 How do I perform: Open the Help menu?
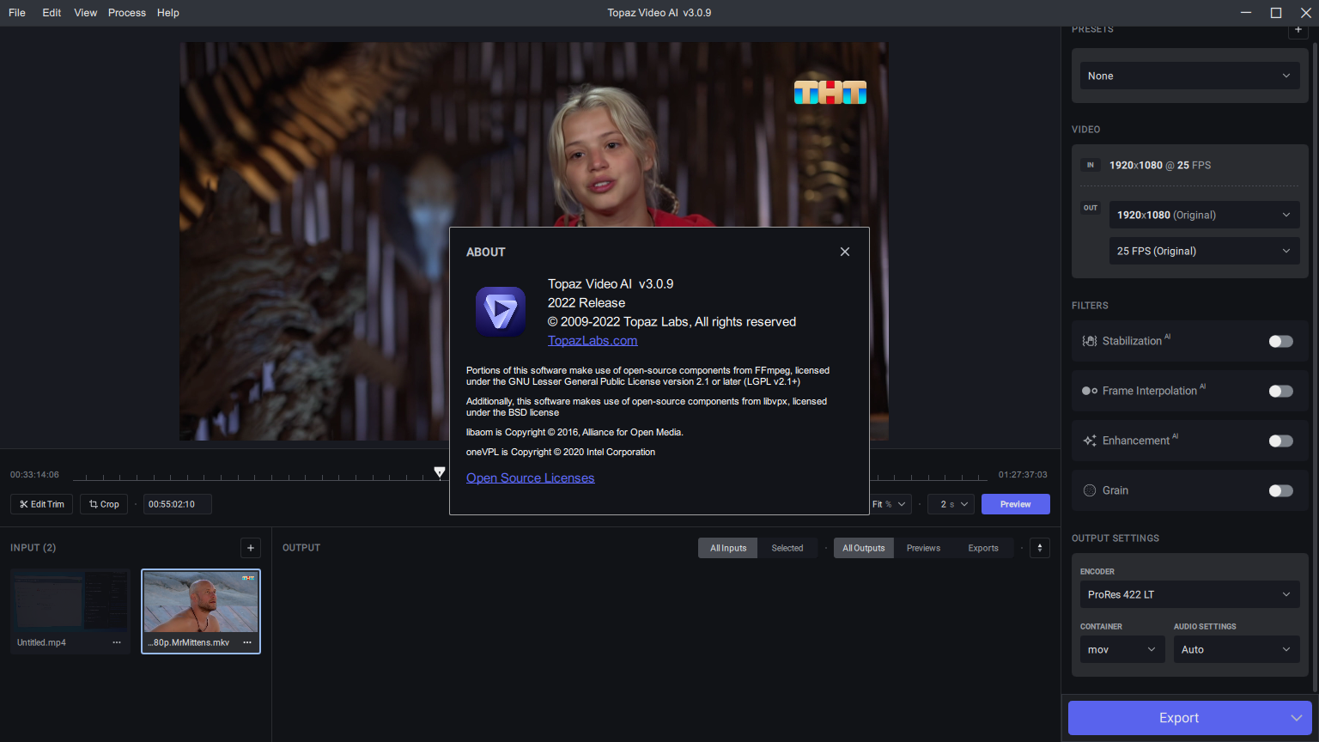[168, 13]
